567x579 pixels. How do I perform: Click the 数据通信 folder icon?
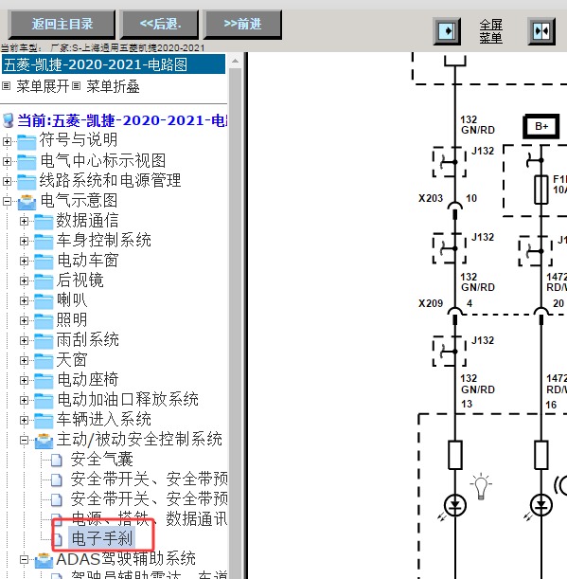(x=44, y=221)
